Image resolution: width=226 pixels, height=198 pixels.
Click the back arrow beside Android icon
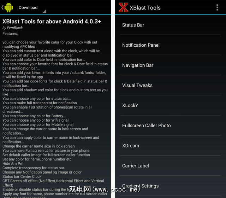pyautogui.click(x=2, y=7)
